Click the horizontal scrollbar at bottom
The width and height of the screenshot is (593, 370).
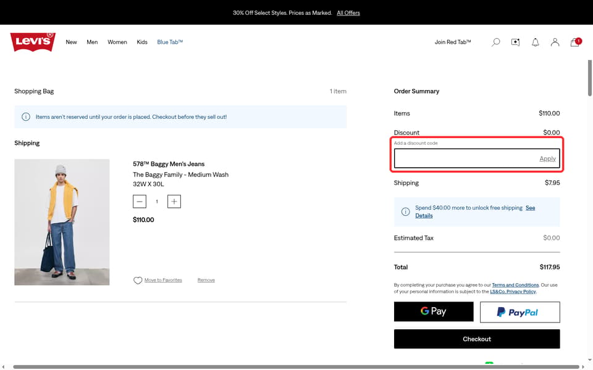coord(296,366)
